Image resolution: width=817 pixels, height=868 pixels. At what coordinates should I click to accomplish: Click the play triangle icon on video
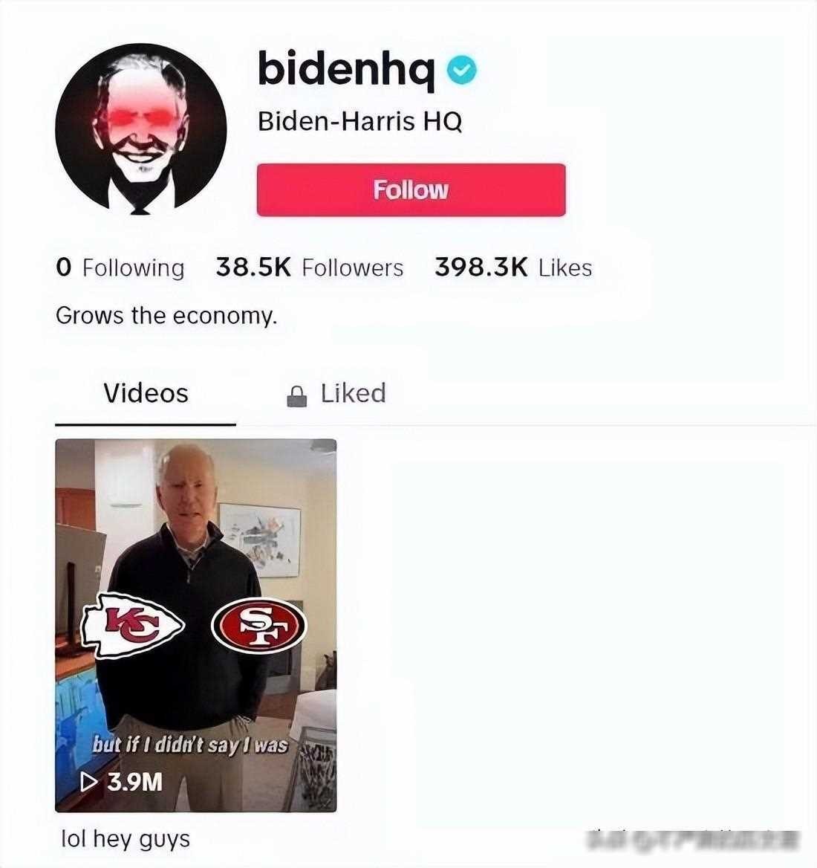[x=88, y=782]
